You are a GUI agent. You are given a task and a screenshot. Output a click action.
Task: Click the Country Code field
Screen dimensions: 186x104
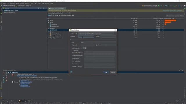click(99, 67)
